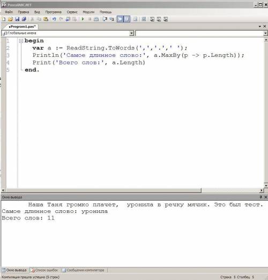The image size is (268, 280).
Task: Undo the last edit
Action: 54,19
